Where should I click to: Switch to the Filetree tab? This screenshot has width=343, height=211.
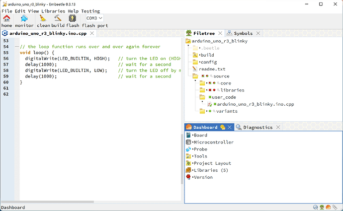coord(204,33)
